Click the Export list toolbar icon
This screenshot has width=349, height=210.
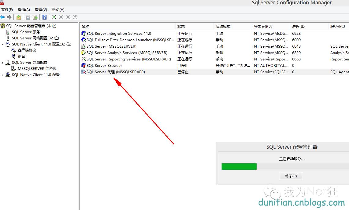[x=35, y=17]
